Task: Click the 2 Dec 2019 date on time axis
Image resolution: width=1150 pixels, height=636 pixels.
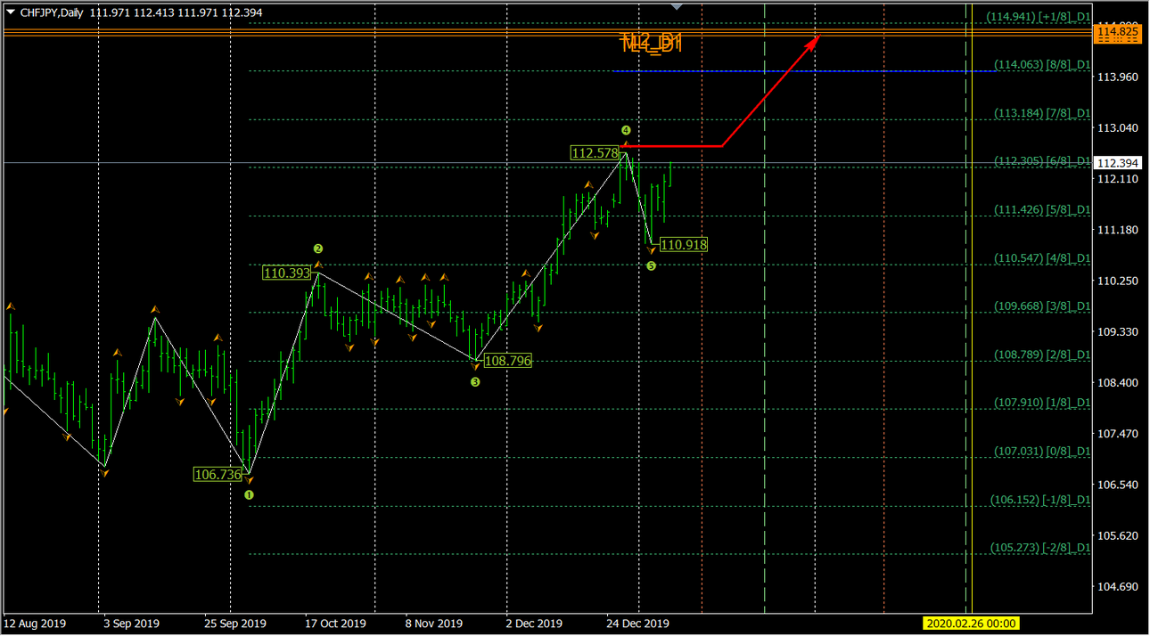Action: (534, 624)
